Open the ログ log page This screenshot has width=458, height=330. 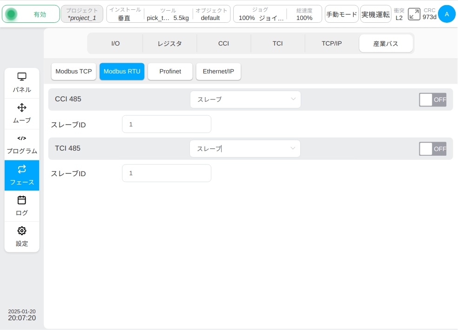click(22, 206)
